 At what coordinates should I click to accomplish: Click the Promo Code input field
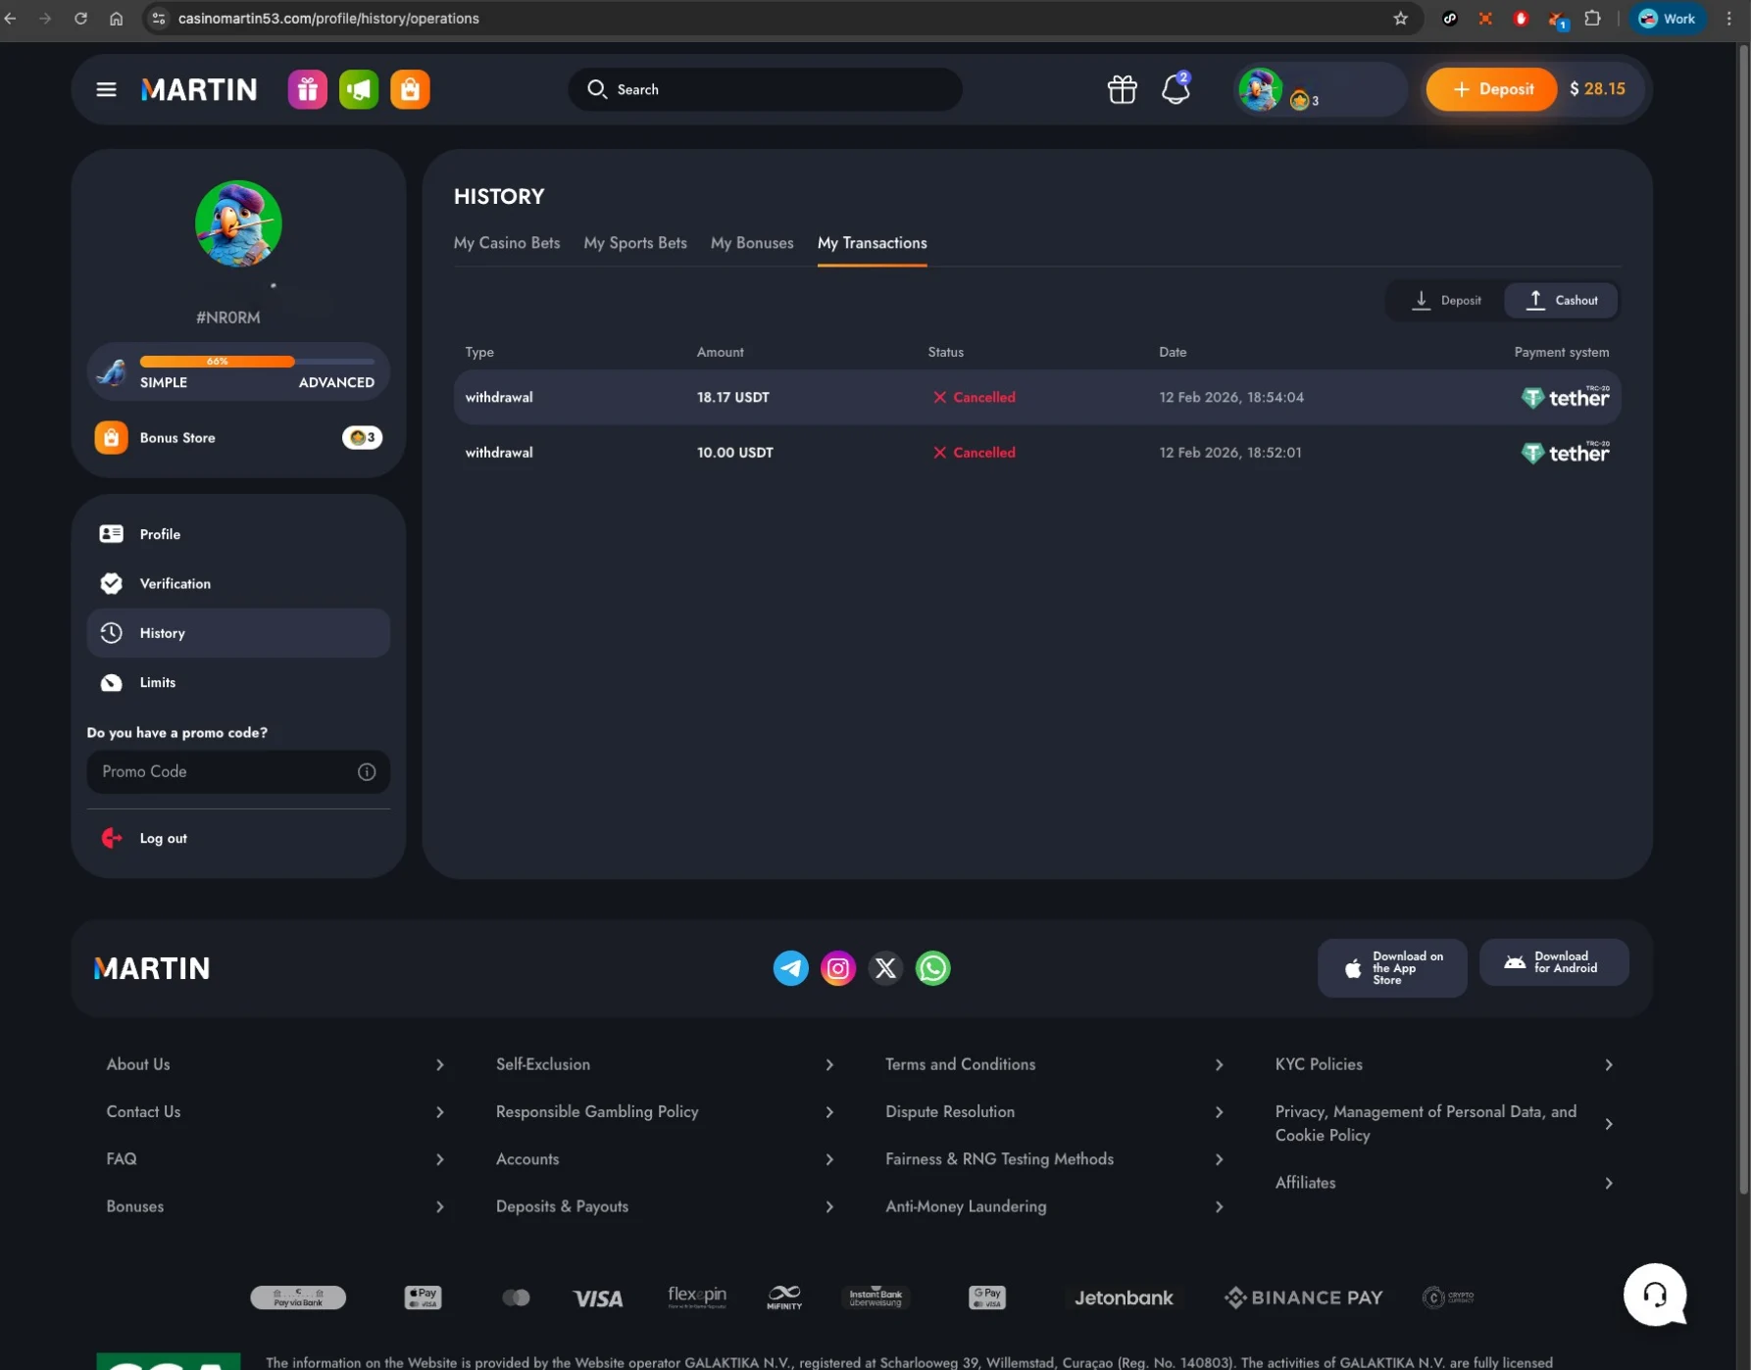238,772
